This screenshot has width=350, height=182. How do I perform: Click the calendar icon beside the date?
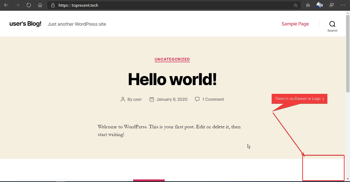coord(152,99)
